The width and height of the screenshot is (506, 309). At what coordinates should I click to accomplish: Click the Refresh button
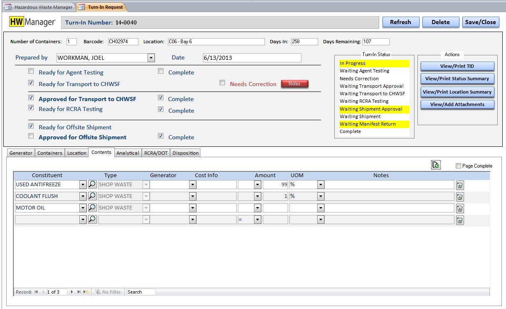point(400,22)
